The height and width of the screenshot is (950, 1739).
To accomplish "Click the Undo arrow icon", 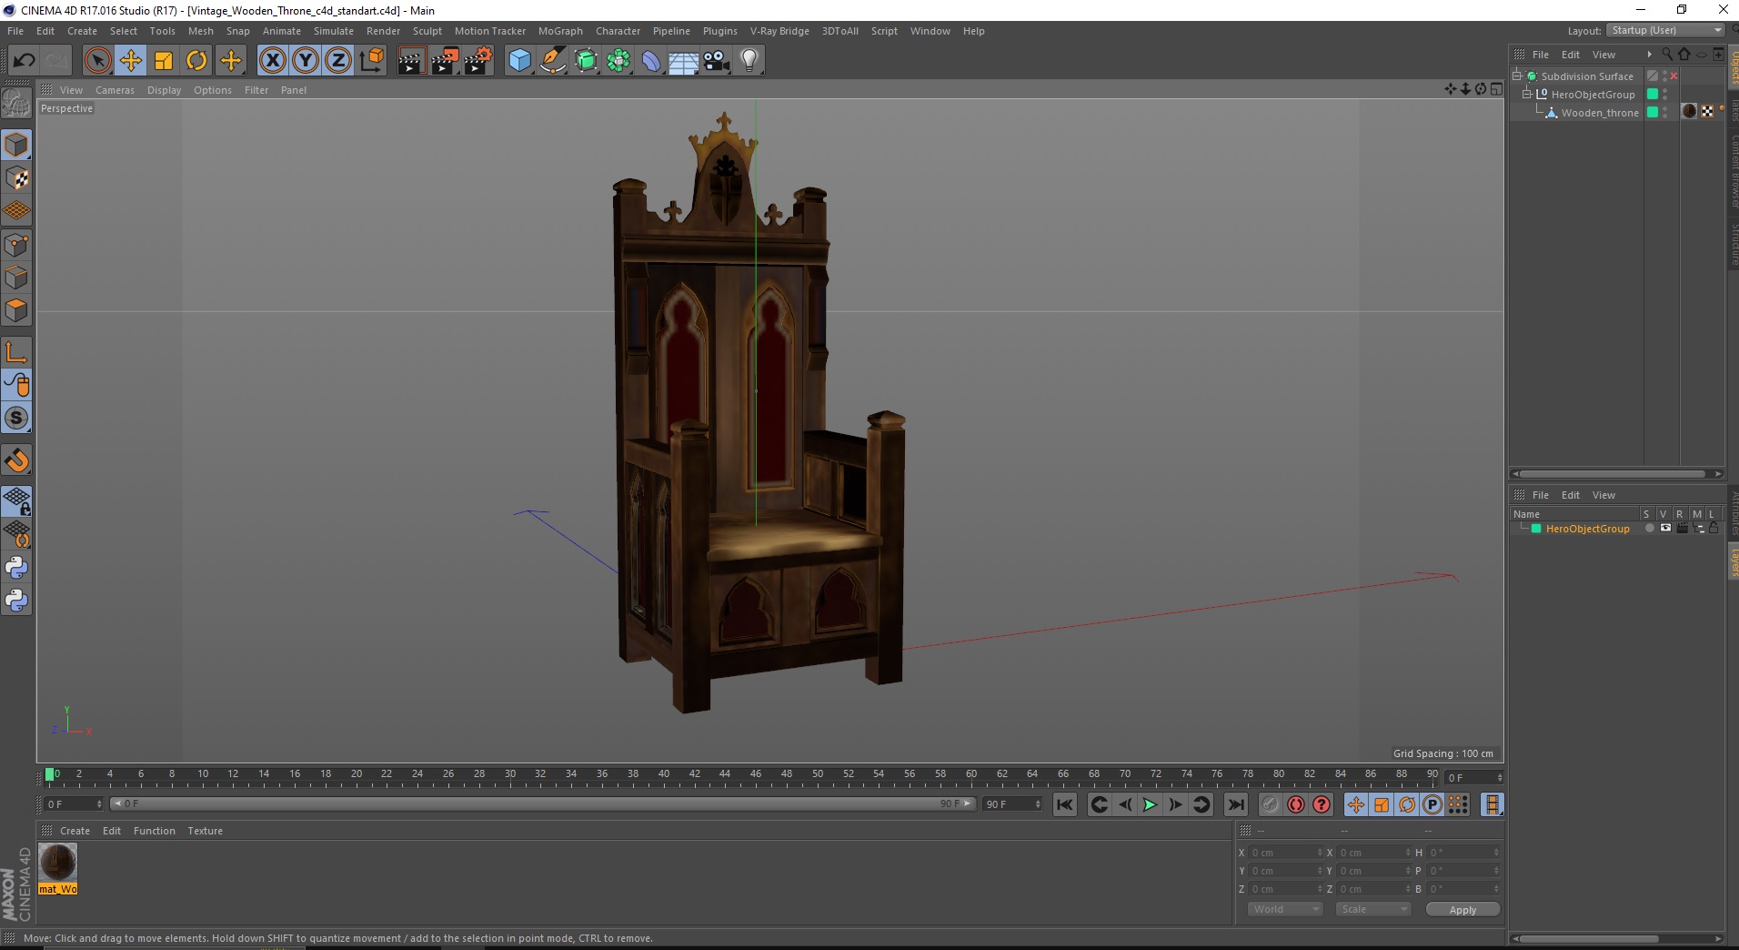I will coord(25,61).
